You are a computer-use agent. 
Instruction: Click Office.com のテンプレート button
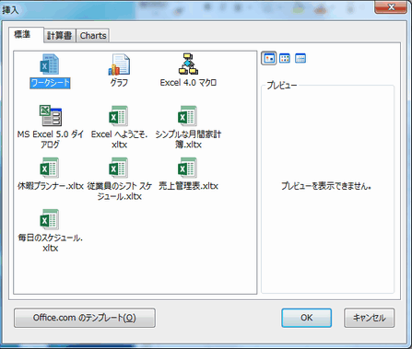click(85, 318)
